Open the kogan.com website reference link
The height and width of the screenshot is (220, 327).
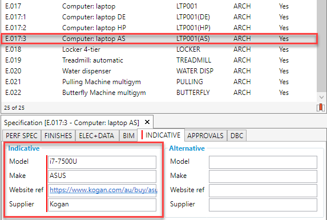click(103, 190)
